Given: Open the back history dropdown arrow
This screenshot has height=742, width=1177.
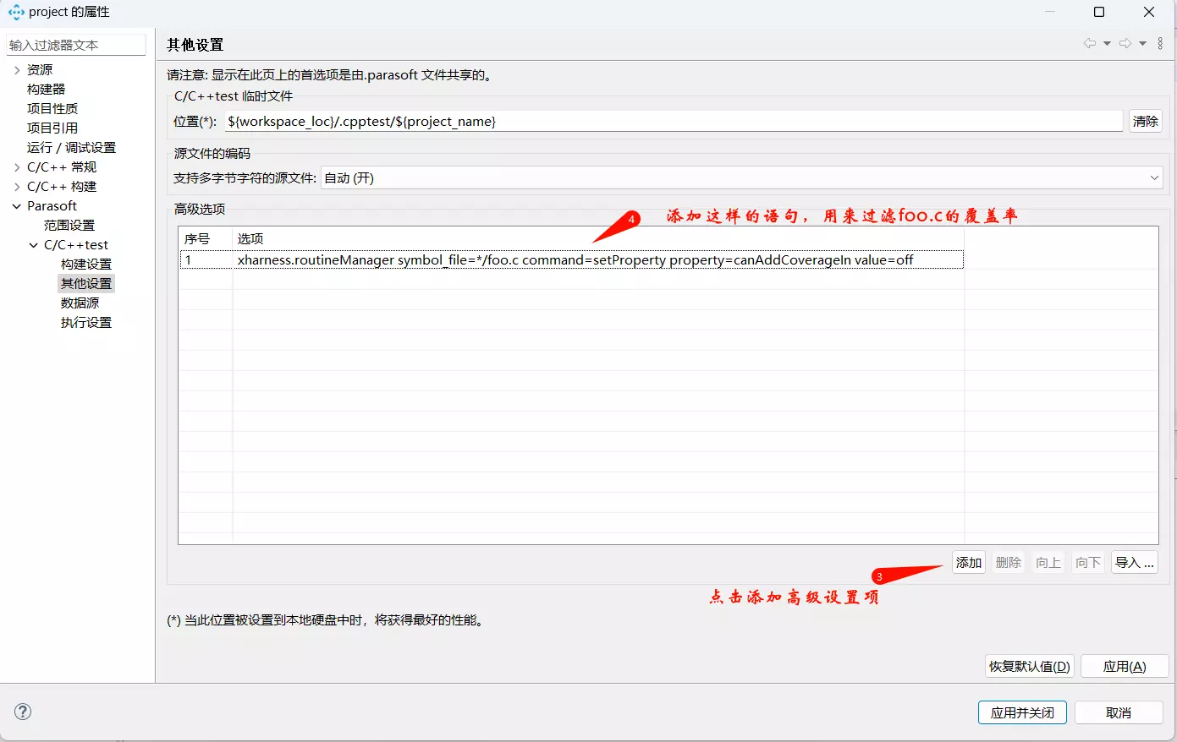Looking at the screenshot, I should [1107, 44].
